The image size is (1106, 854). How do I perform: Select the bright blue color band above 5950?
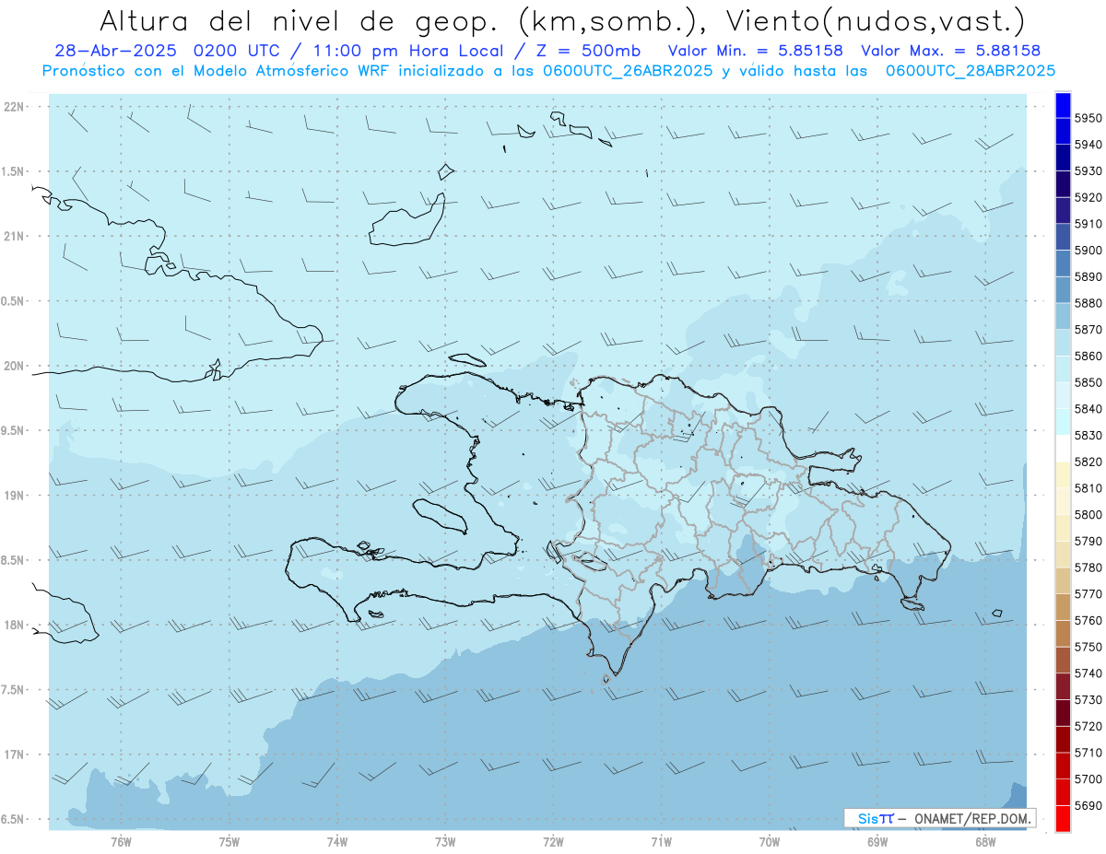pyautogui.click(x=1063, y=105)
